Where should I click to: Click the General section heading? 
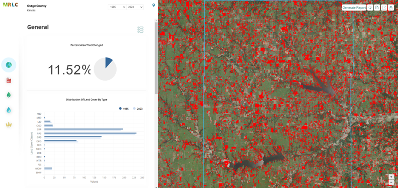pos(38,27)
